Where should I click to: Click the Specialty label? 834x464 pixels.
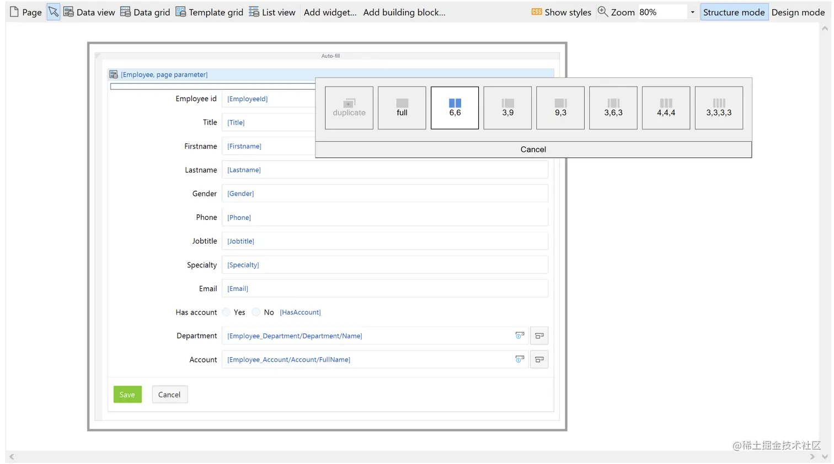202,265
